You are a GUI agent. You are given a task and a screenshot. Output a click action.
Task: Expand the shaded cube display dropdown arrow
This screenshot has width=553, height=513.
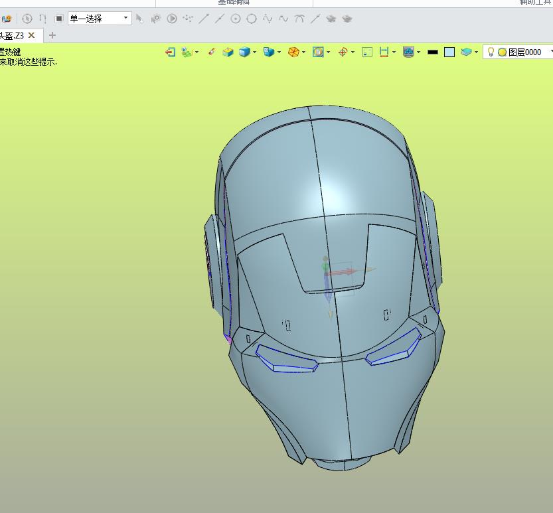[255, 52]
